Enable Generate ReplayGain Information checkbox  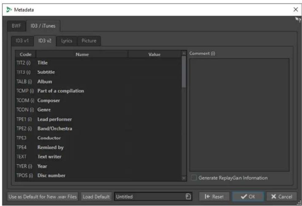[194, 178]
